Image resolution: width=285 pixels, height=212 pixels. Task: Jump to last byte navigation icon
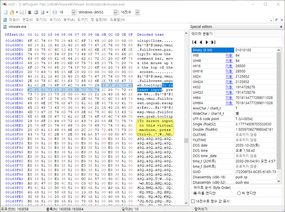[213, 42]
